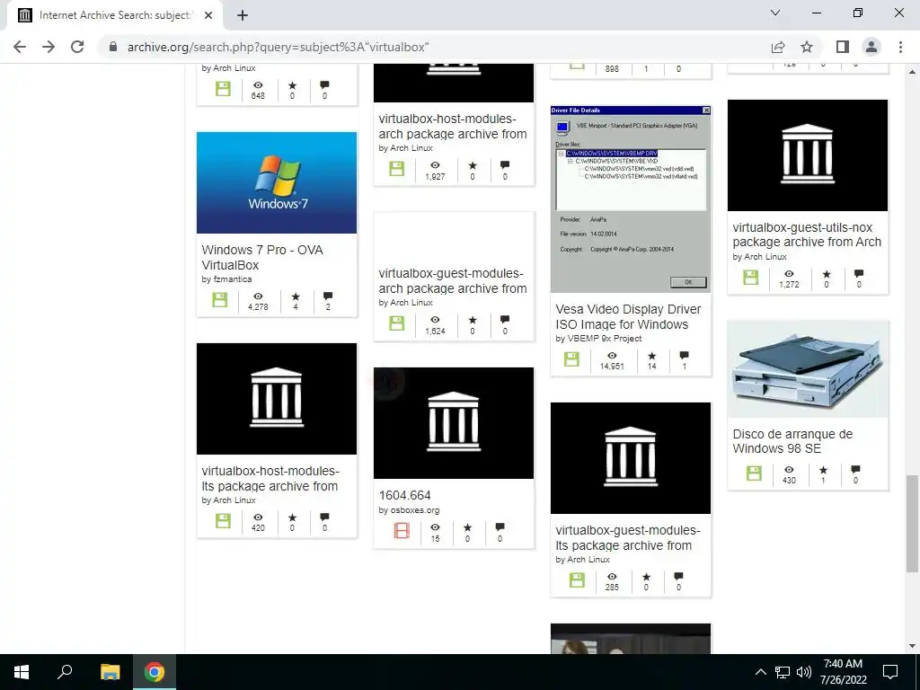Screen dimensions: 920x690
Task: Open Windows Start menu
Action: tap(22, 672)
